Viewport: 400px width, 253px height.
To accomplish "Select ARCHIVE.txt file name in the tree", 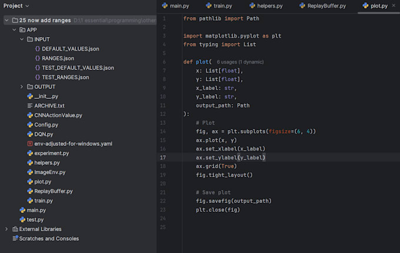I will coord(49,105).
